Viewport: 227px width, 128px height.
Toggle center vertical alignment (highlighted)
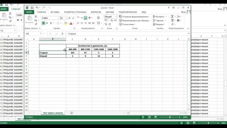tap(85, 18)
